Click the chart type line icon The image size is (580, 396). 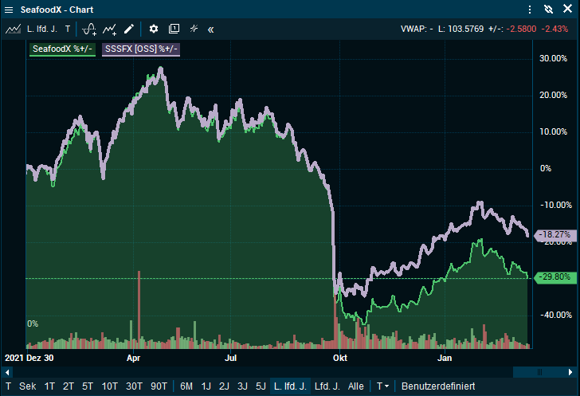[x=13, y=29]
